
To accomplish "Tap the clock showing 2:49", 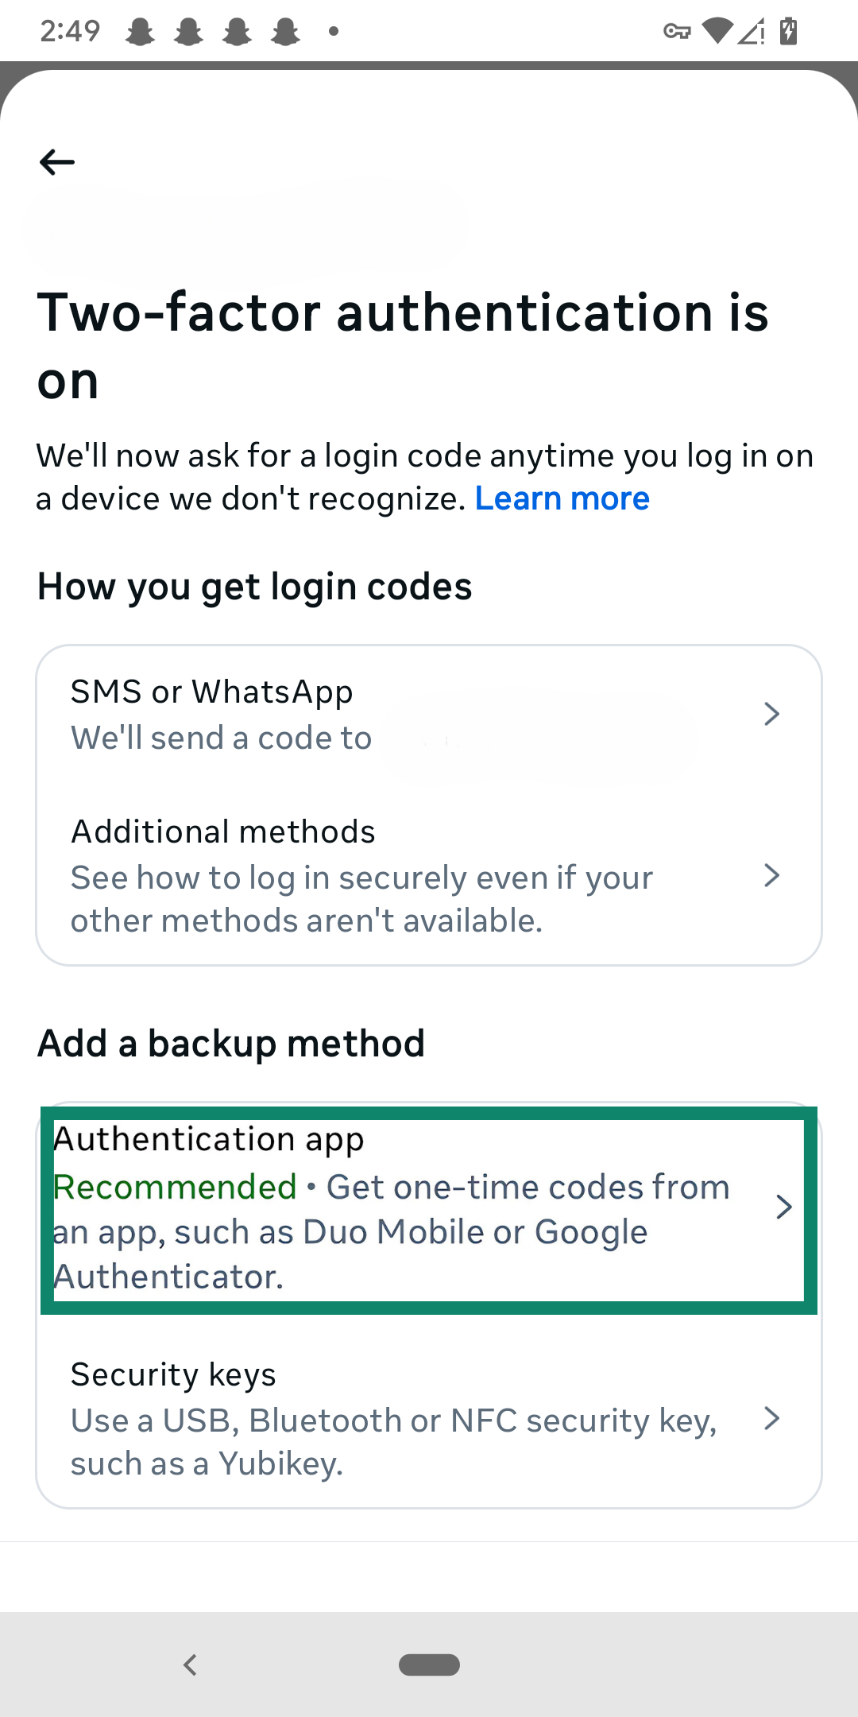I will click(x=70, y=30).
